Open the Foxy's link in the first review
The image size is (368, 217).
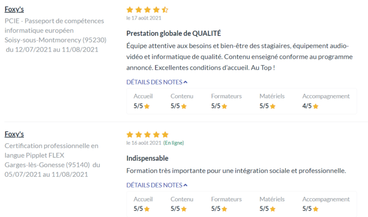[14, 9]
